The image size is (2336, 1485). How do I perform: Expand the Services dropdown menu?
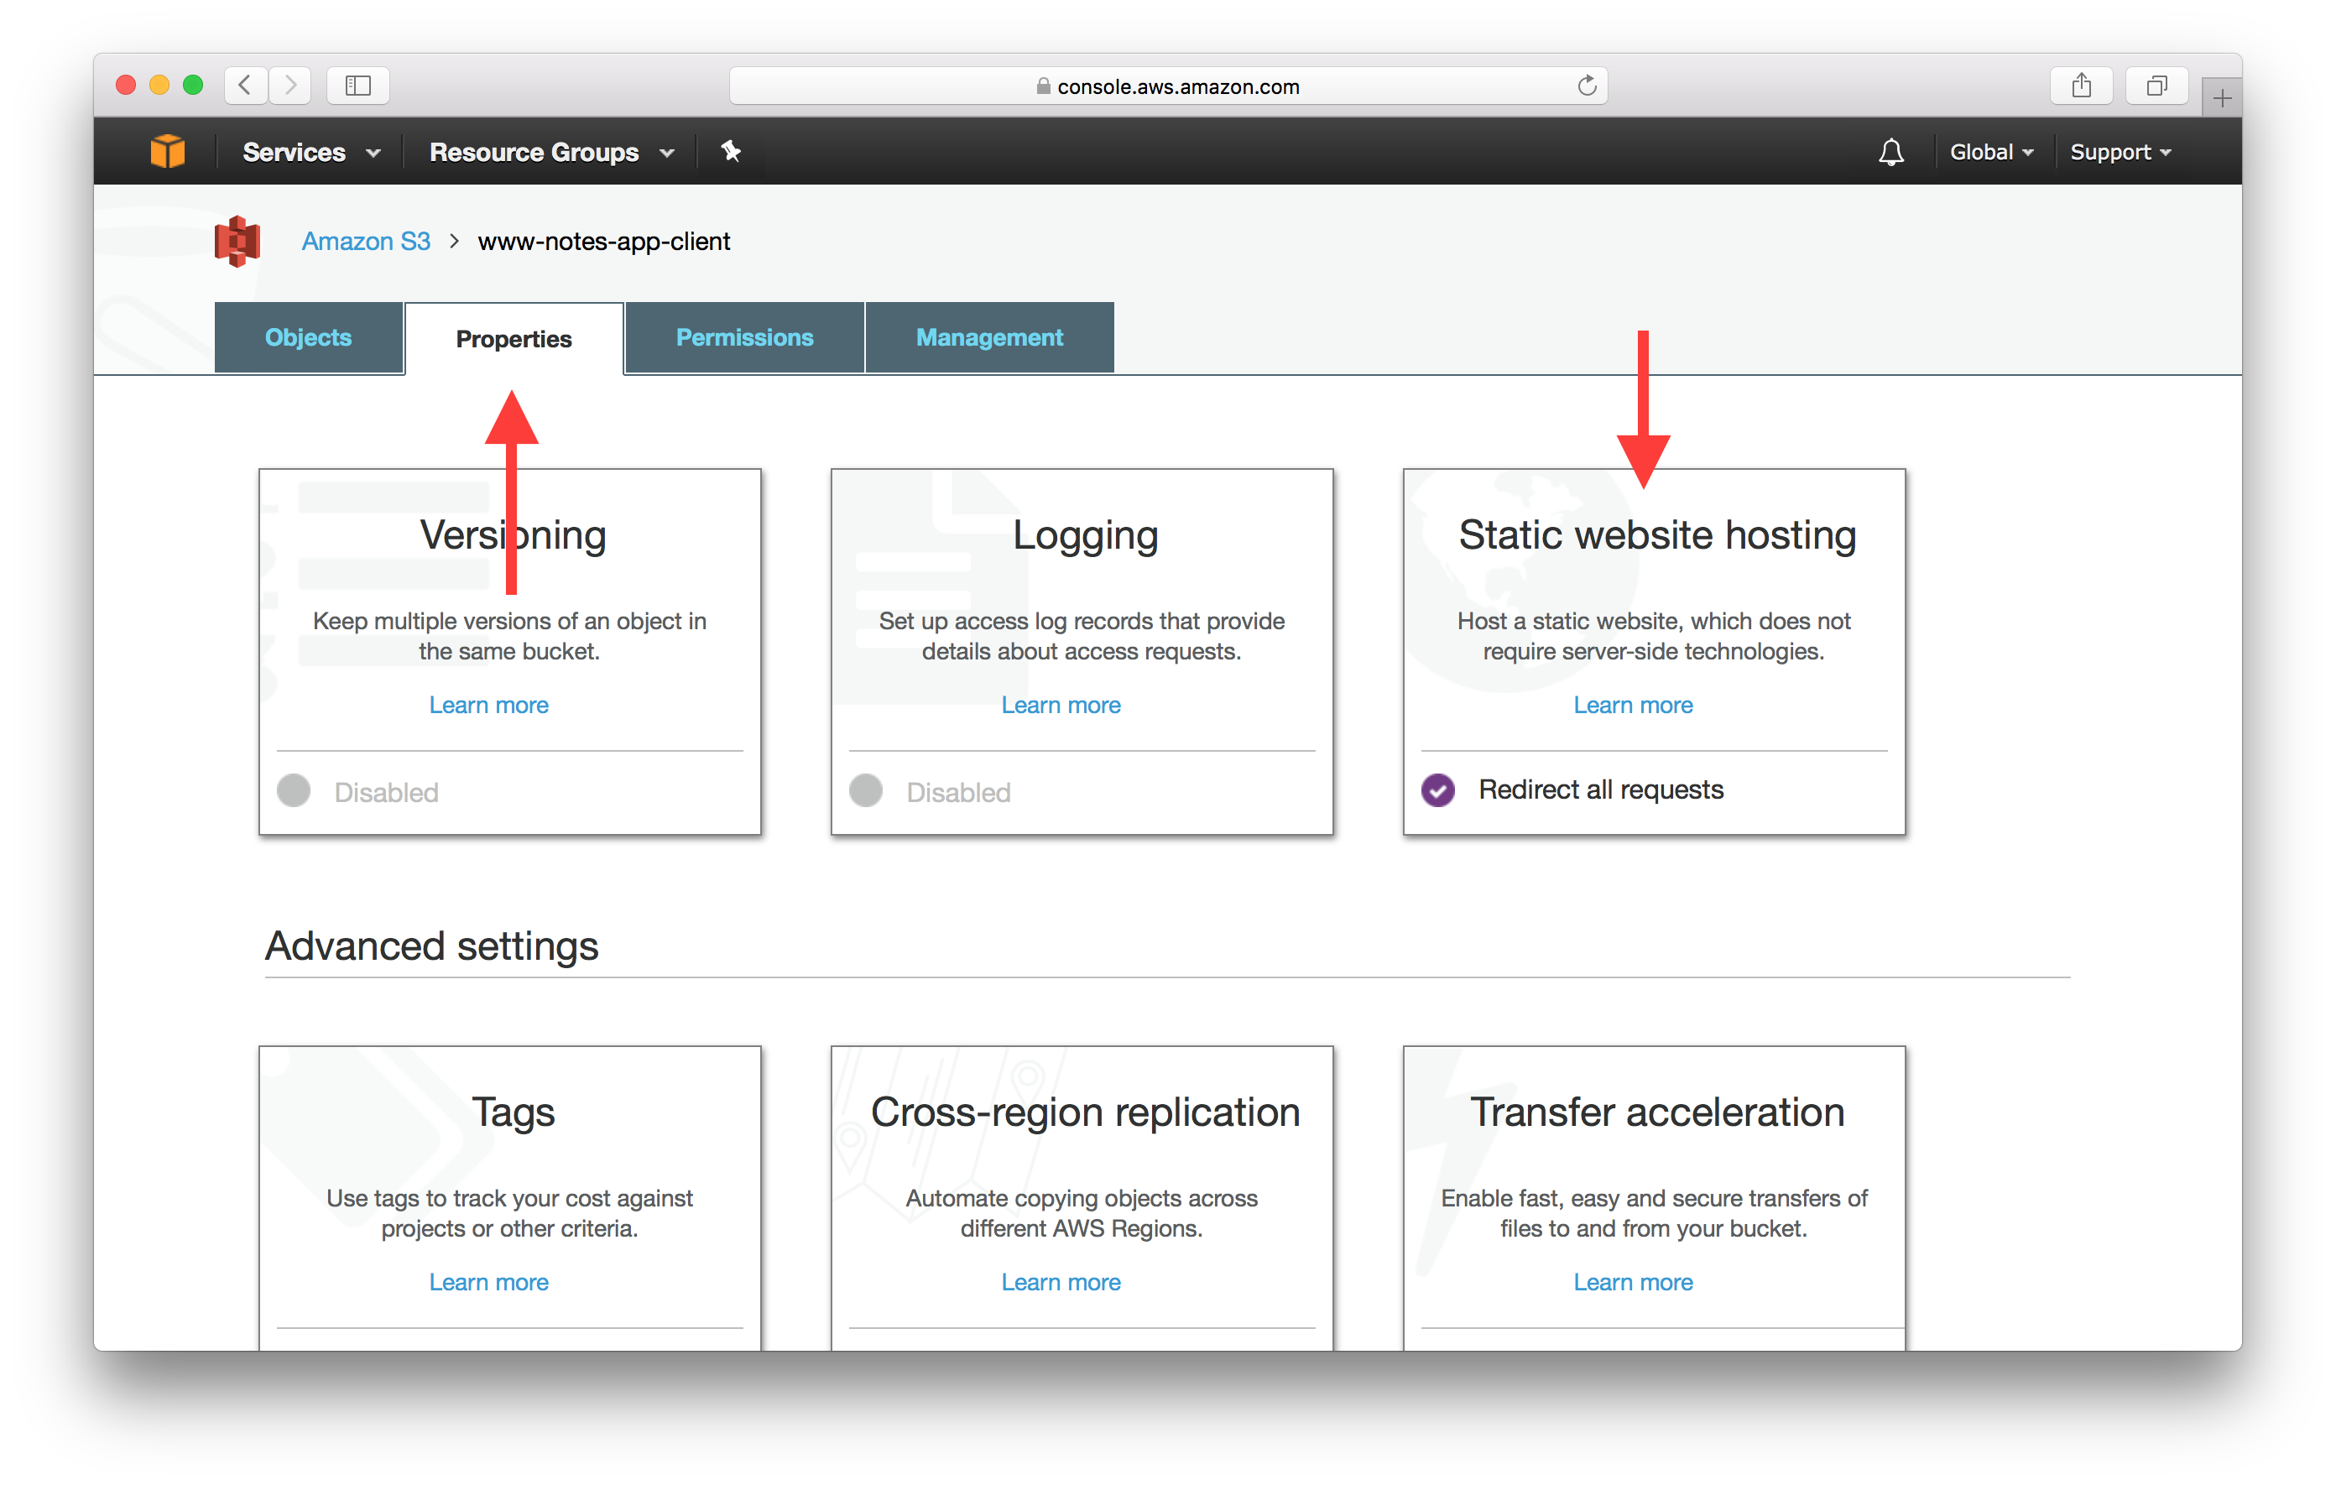(x=310, y=153)
